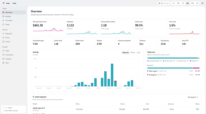Image resolution: width=206 pixels, height=114 pixels.
Task: Click the monitor icon at top right
Action: point(202,3)
